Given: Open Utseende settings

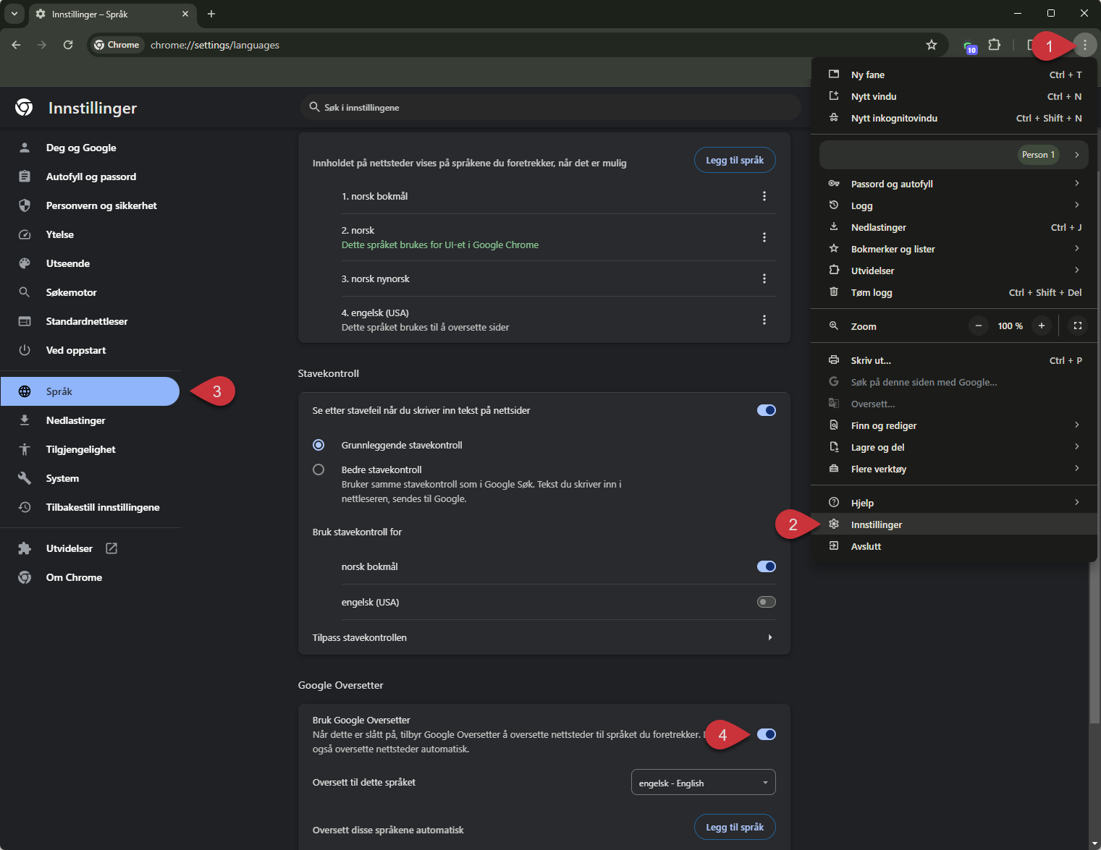Looking at the screenshot, I should click(x=90, y=263).
